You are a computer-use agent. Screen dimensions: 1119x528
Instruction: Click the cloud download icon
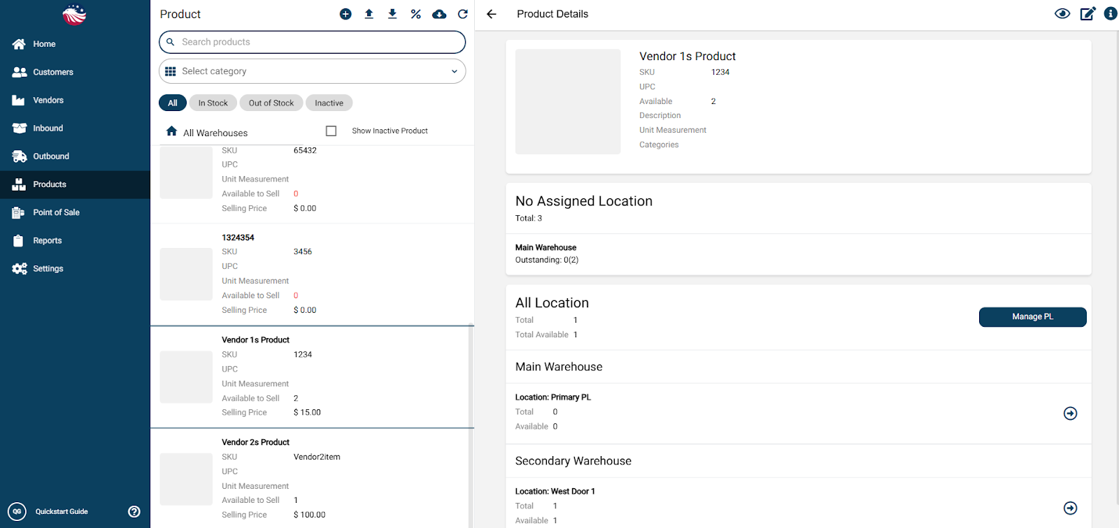[x=439, y=14]
